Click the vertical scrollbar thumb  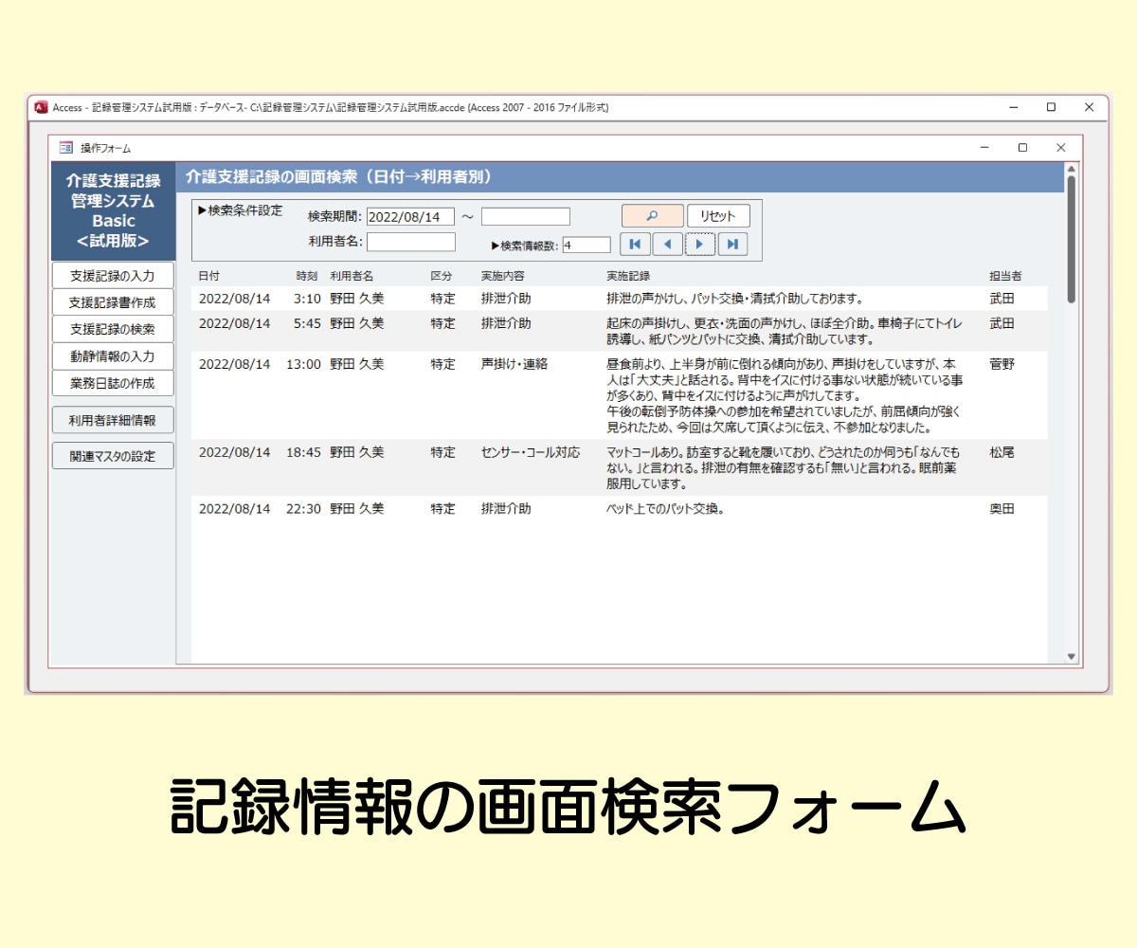point(1072,240)
